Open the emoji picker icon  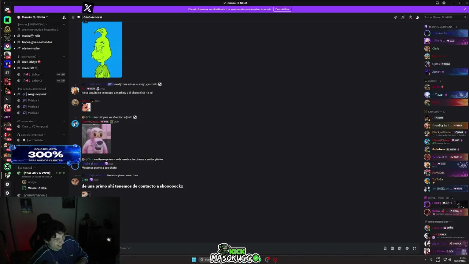(x=407, y=248)
